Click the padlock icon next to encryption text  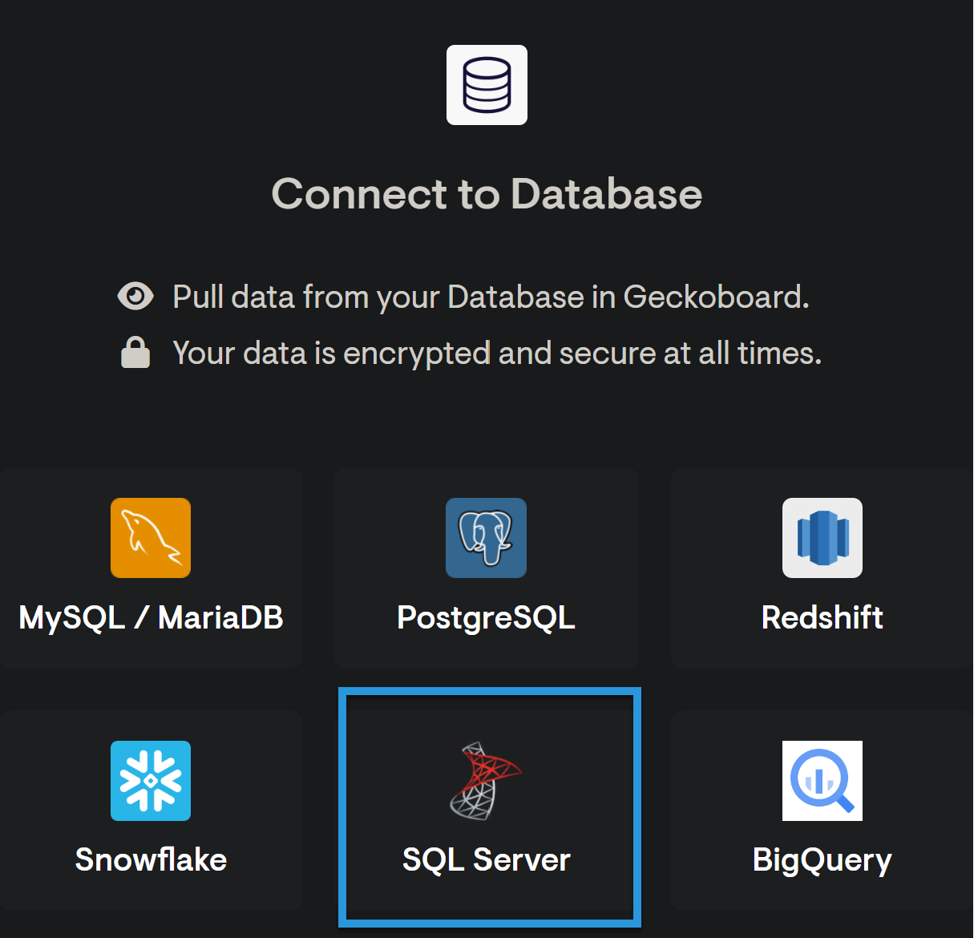click(x=135, y=351)
